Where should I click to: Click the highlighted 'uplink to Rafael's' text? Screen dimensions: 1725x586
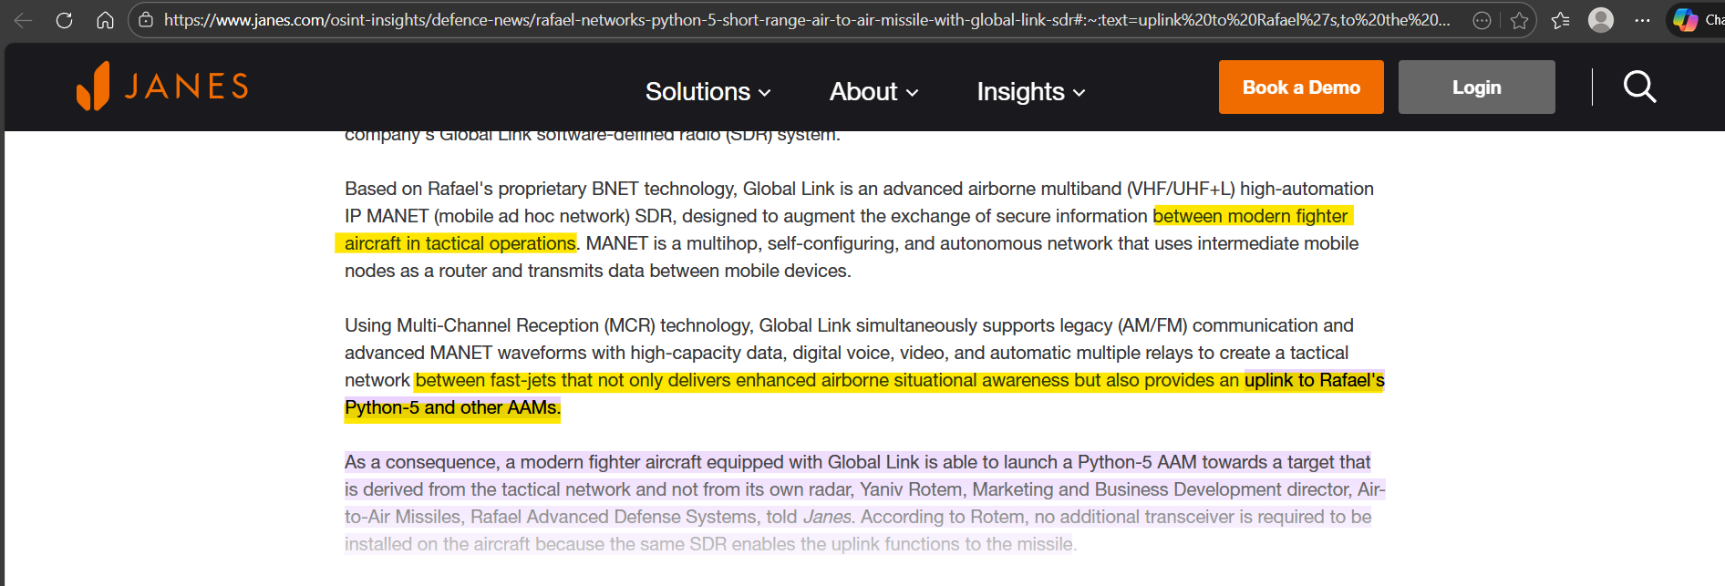click(1314, 381)
